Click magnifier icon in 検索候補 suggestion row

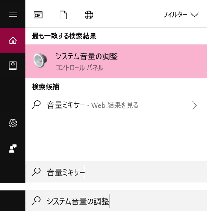[36, 105]
